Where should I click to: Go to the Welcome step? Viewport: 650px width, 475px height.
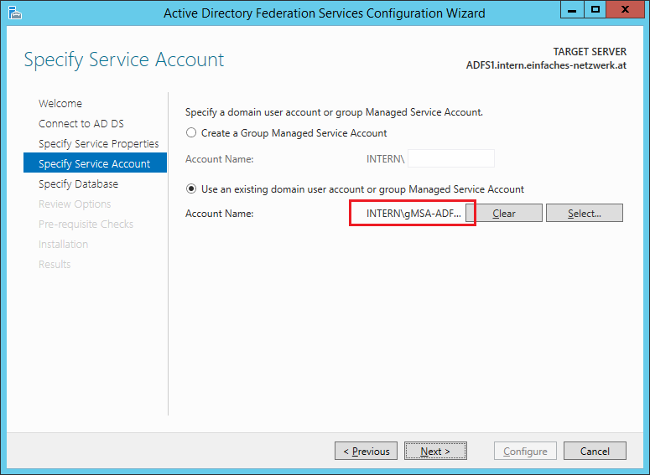60,104
